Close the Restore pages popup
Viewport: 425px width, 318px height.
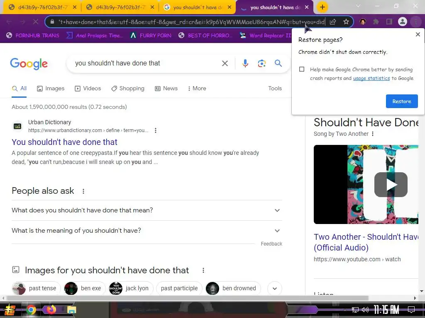coord(418,34)
